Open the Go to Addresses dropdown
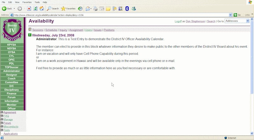This screenshot has height=140, width=254. 237,21
